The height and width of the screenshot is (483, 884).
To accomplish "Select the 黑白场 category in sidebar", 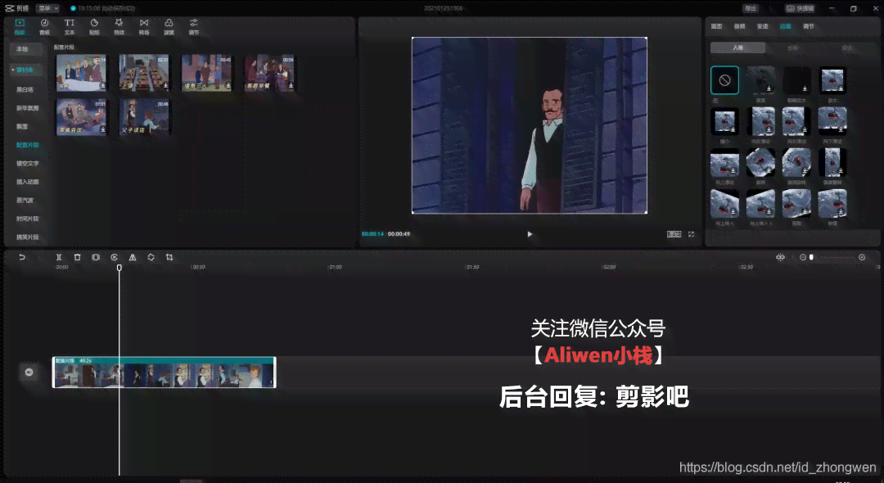I will (x=25, y=89).
